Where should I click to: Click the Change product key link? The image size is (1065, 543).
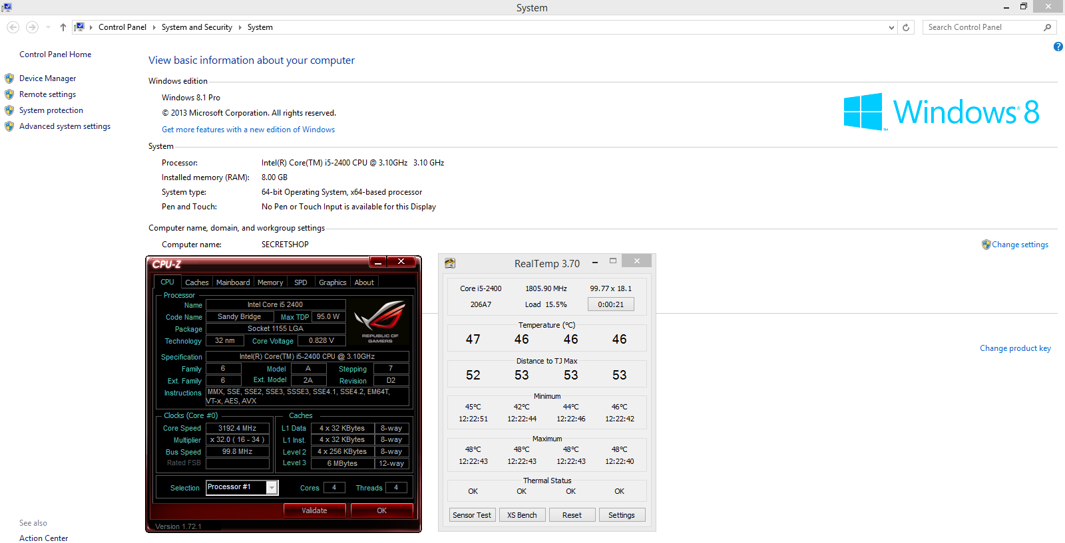(1015, 348)
